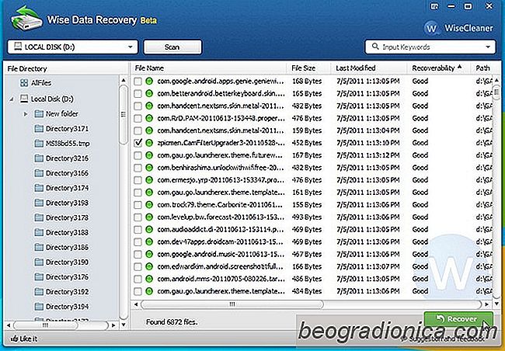
Task: Click the Like it link
Action: click(x=28, y=339)
